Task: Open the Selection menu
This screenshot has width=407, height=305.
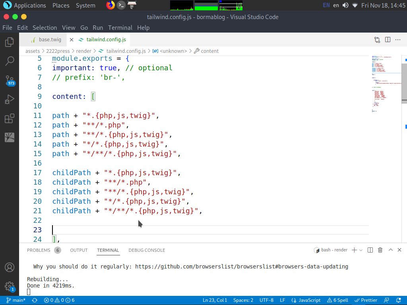Action: (45, 28)
